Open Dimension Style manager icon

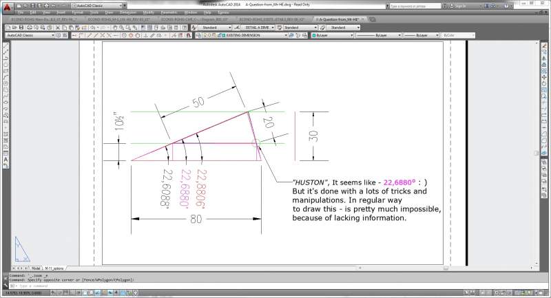pyautogui.click(x=237, y=28)
